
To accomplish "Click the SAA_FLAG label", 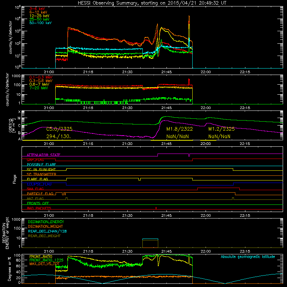I will click(x=35, y=189).
